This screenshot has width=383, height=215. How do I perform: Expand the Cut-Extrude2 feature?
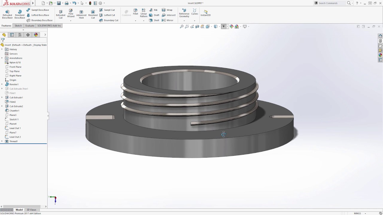point(2,106)
